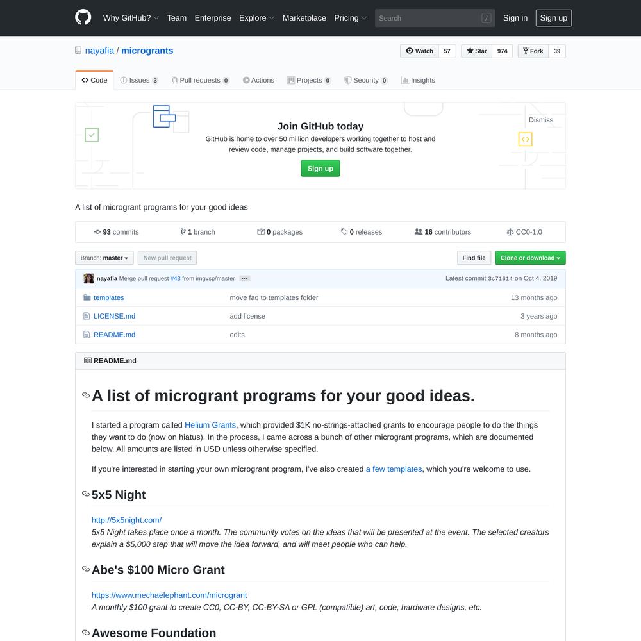Click the New pull request button
This screenshot has width=641, height=641.
click(x=167, y=258)
